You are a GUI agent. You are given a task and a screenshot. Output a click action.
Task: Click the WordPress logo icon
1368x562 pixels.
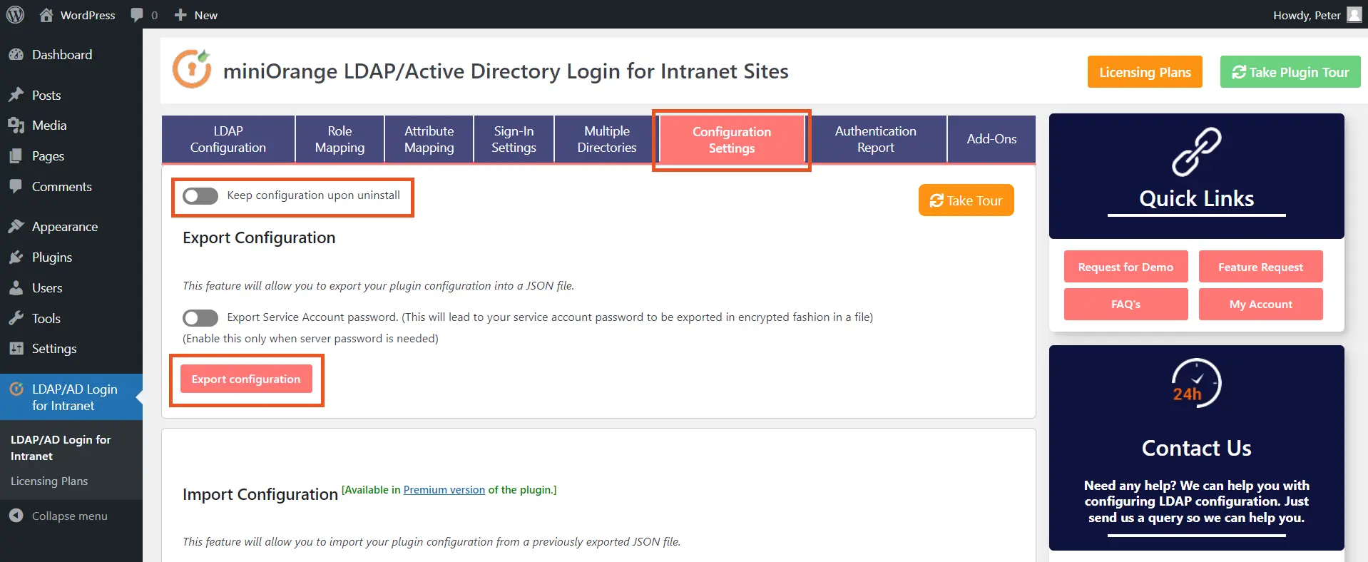15,15
